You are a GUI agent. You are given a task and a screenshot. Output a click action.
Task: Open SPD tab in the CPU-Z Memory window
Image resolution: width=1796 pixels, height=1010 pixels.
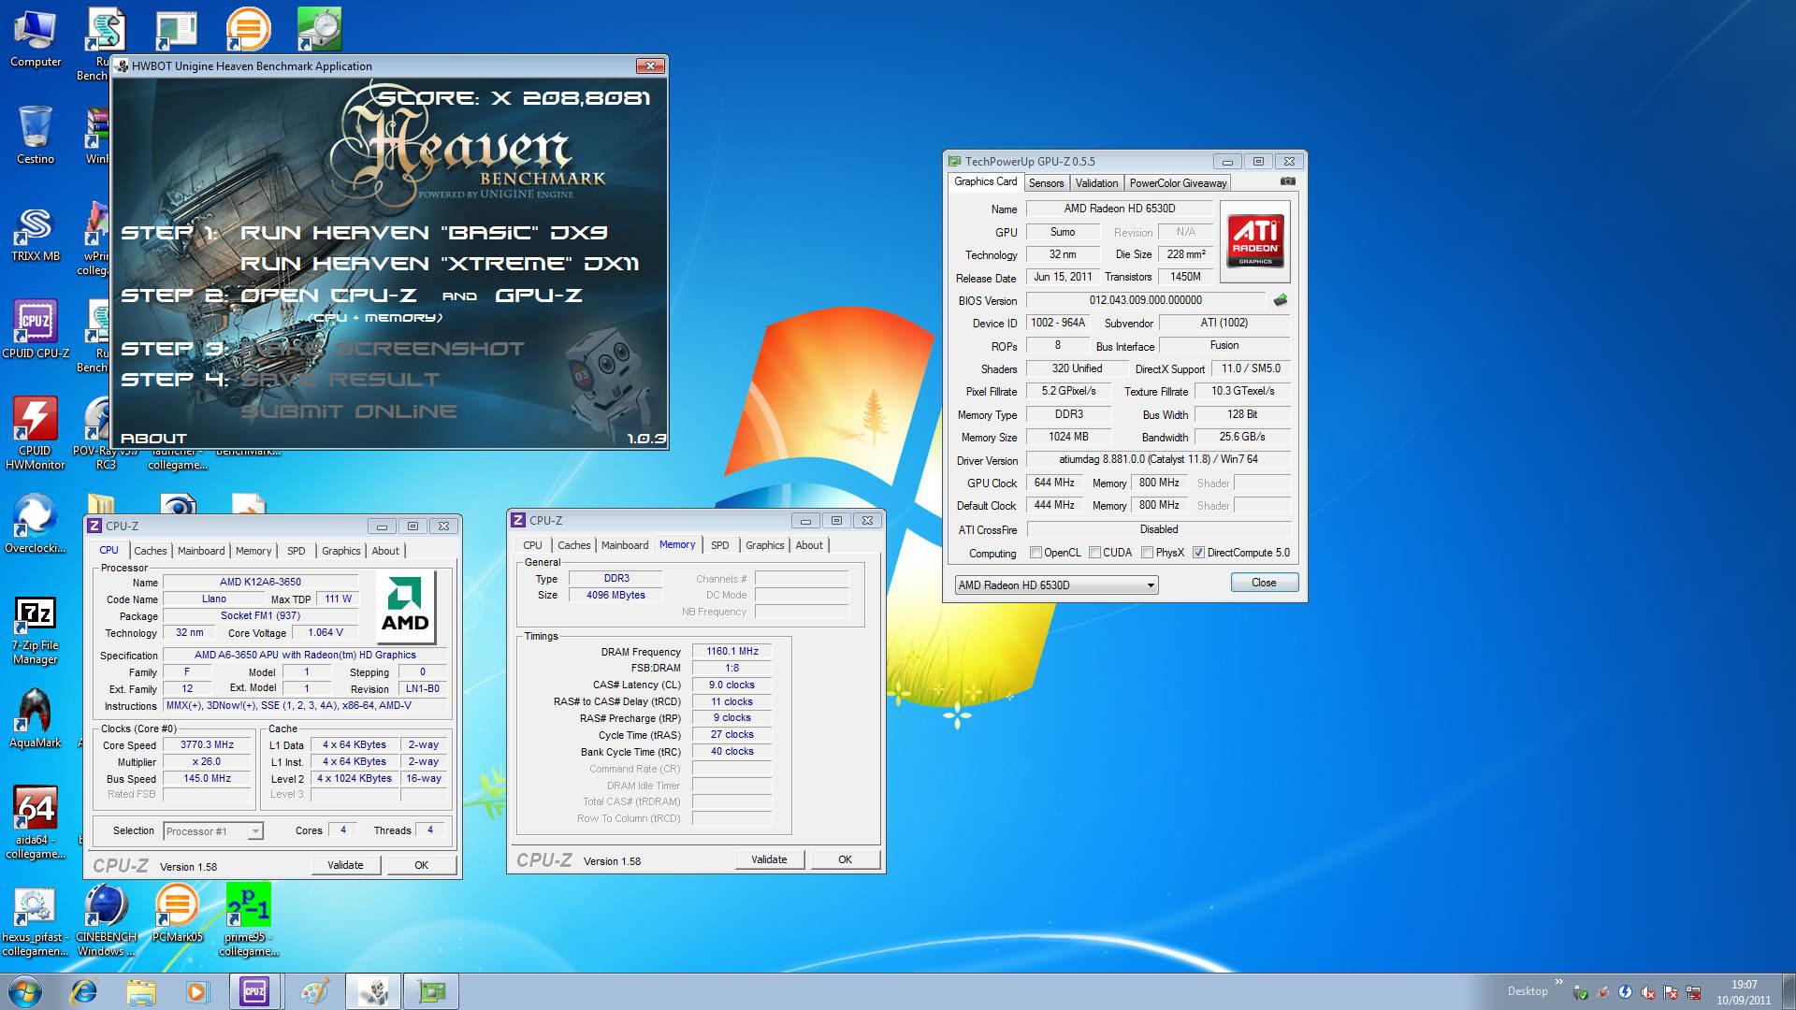click(720, 545)
